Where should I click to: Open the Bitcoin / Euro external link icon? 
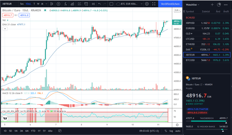(201, 85)
